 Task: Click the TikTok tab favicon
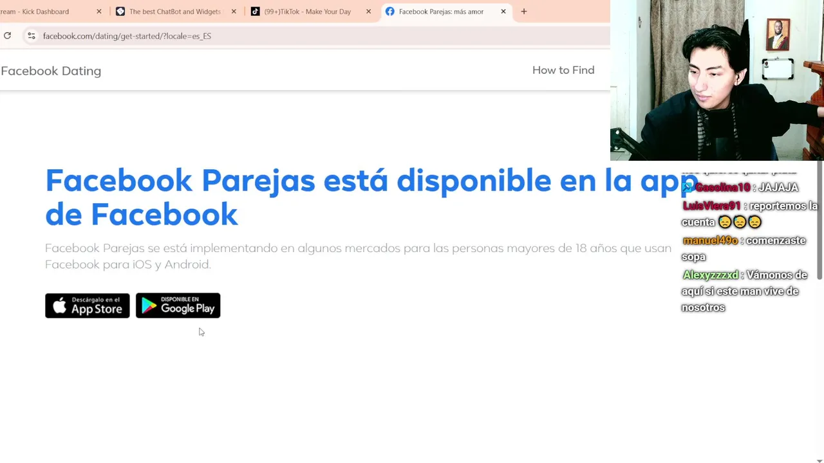point(255,12)
